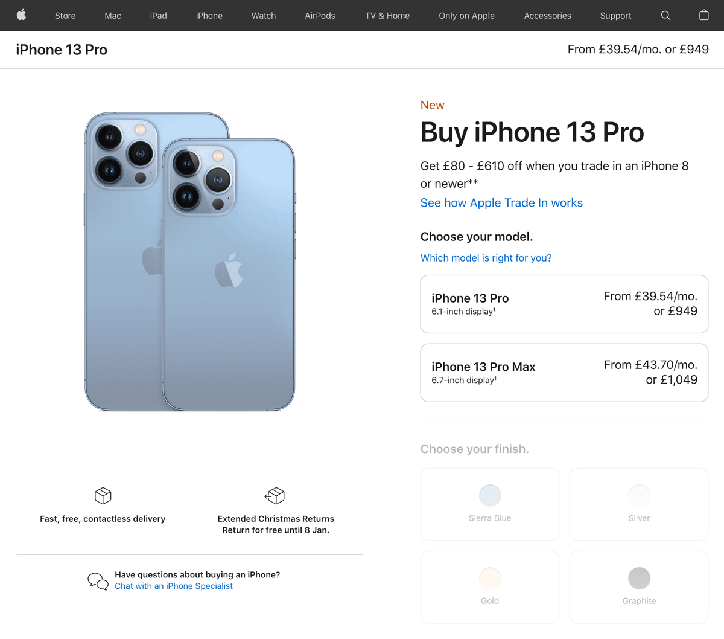Screen dimensions: 724x639
Task: Open the search icon
Action: tap(665, 16)
